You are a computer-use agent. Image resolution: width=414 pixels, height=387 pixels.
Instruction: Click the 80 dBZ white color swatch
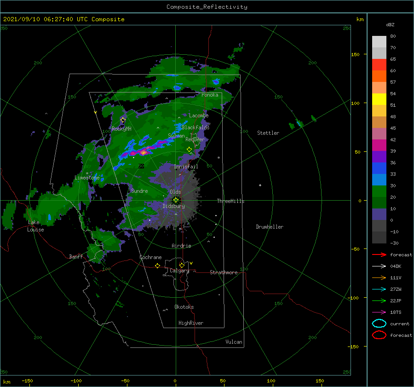pyautogui.click(x=379, y=41)
